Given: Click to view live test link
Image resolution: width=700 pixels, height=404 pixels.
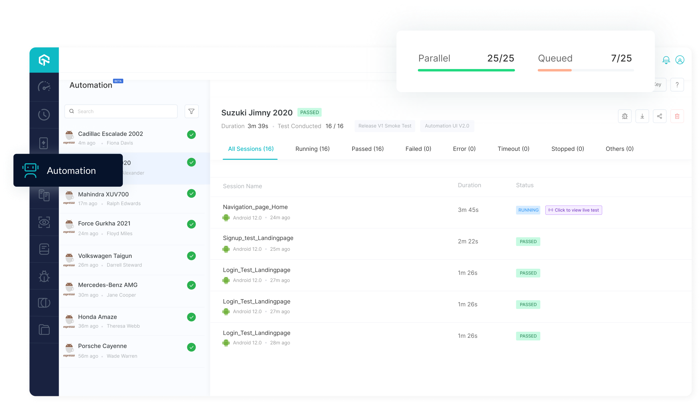Looking at the screenshot, I should [574, 210].
